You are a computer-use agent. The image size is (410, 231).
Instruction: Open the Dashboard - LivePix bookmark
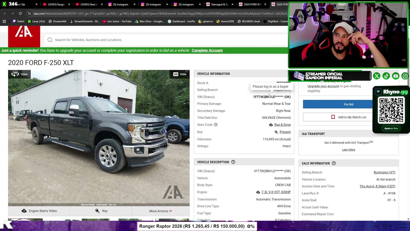click(x=182, y=21)
